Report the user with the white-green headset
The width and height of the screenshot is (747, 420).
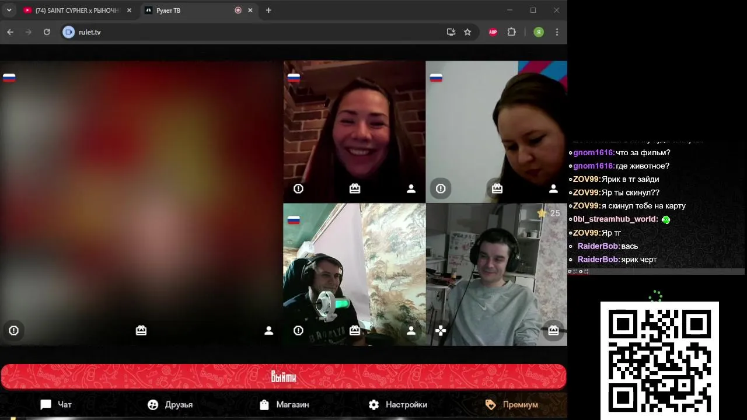(x=298, y=331)
